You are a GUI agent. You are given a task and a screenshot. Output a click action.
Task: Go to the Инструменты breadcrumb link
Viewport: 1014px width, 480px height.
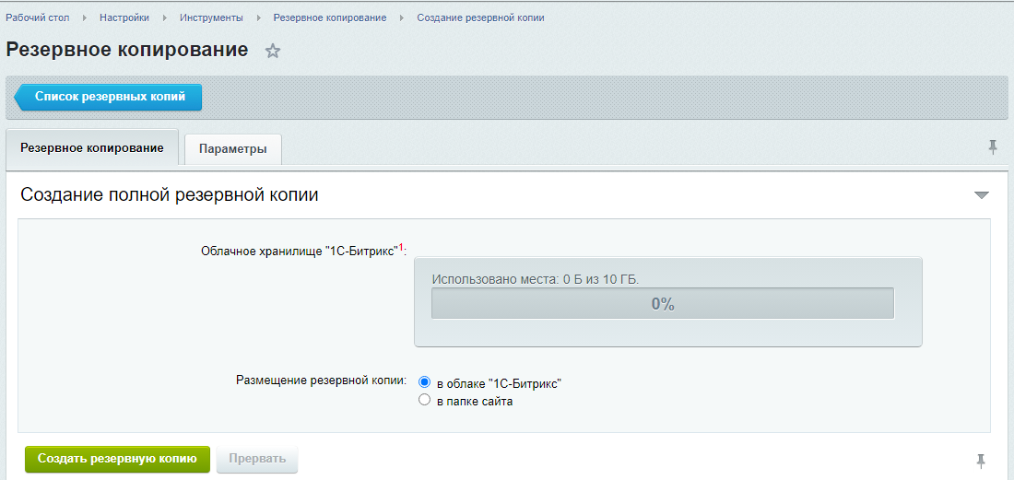click(x=211, y=18)
